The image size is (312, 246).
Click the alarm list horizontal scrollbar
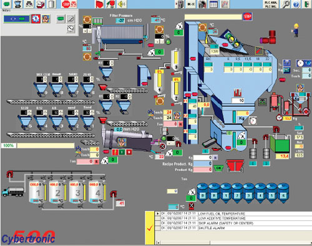click(x=234, y=242)
